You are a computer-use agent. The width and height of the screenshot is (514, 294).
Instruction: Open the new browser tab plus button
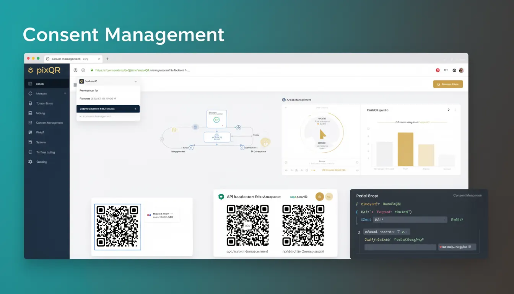click(x=107, y=59)
